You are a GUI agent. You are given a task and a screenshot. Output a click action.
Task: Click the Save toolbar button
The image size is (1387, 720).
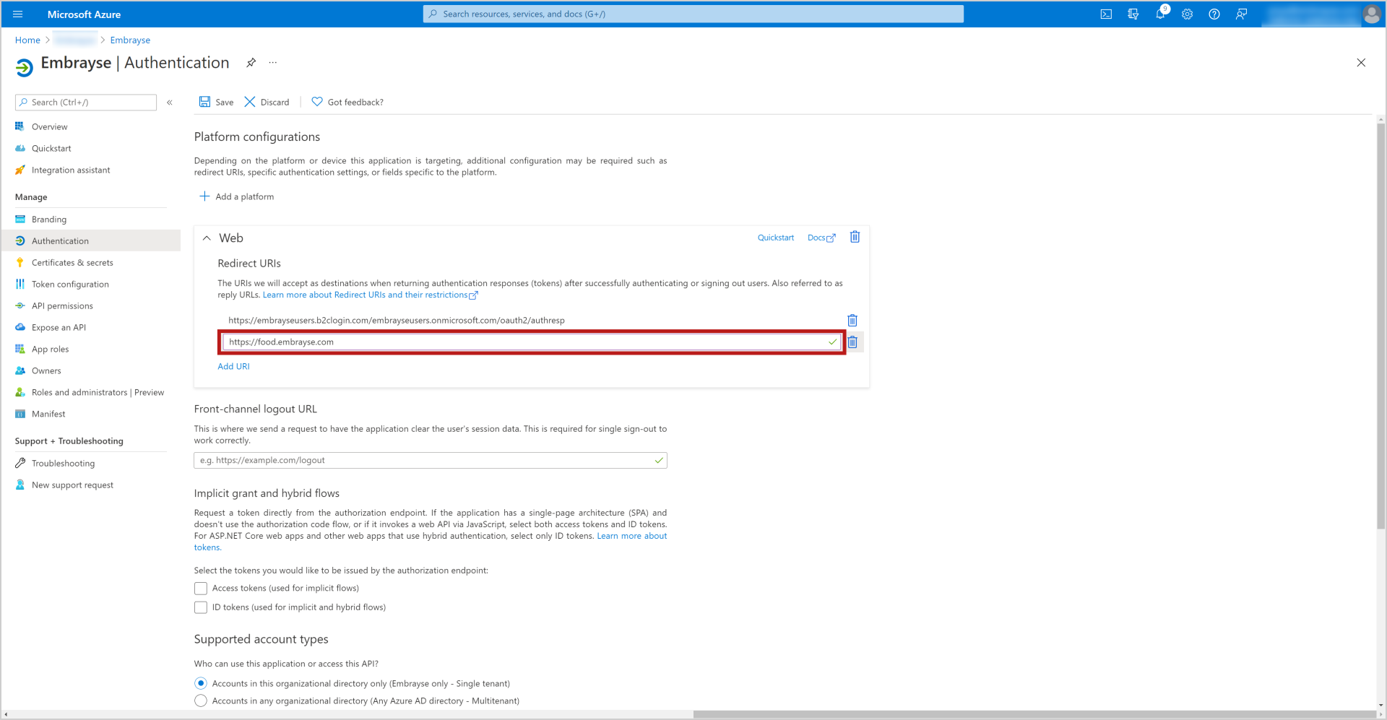click(217, 102)
